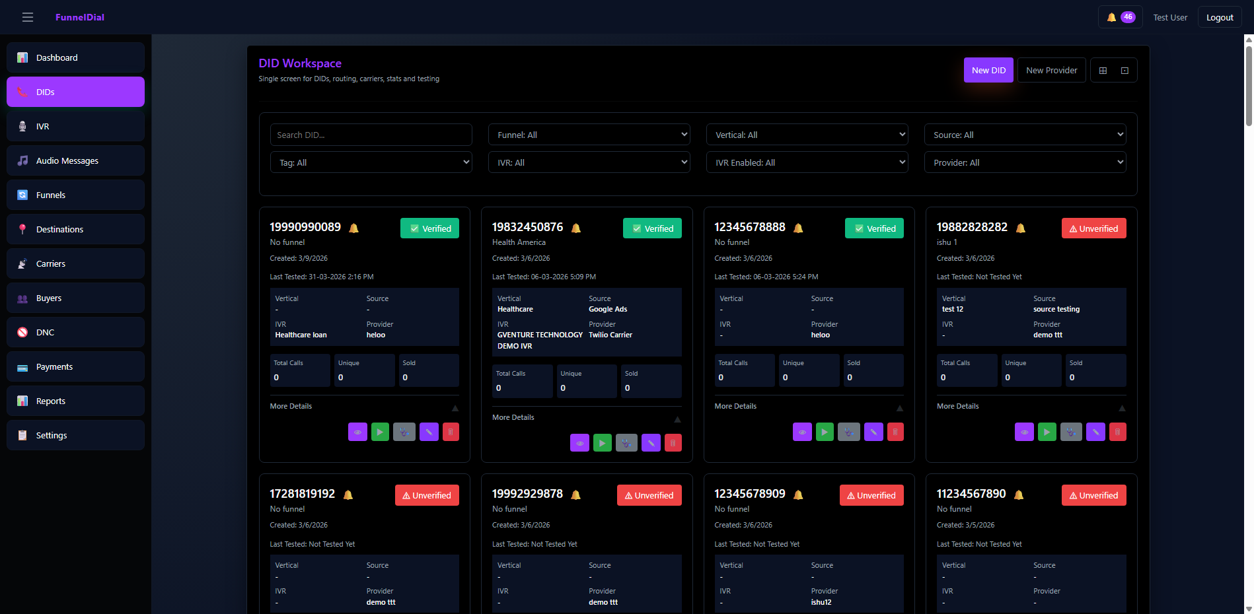Click the New Provider button
The image size is (1254, 614).
(x=1051, y=71)
